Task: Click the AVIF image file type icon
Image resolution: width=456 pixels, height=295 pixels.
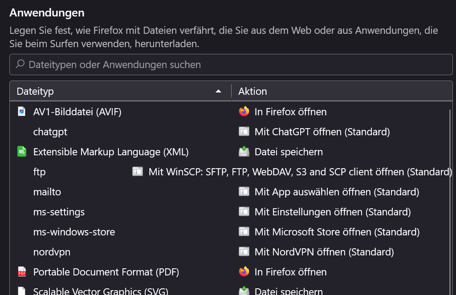Action: pos(22,112)
